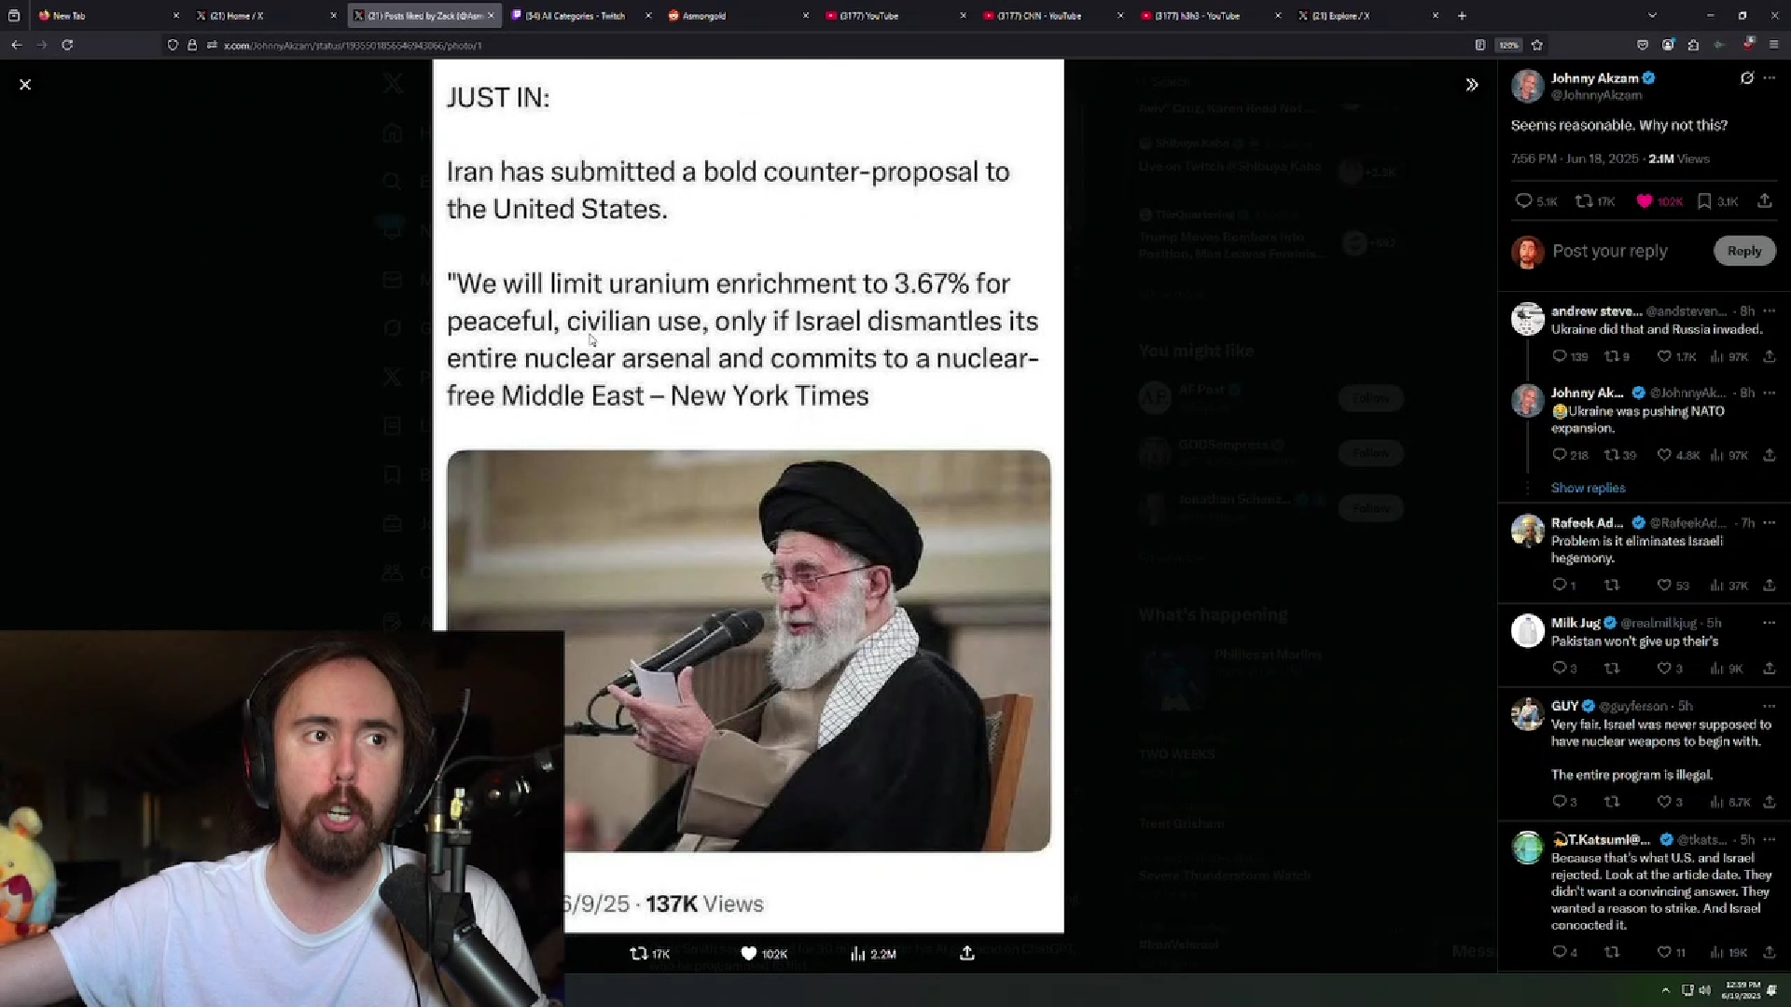Open more options on andrew steve's comment

tap(1770, 311)
